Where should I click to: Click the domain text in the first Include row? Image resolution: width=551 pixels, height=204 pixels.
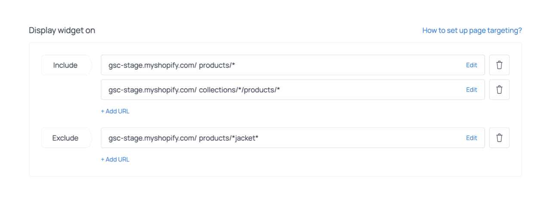tap(152, 65)
